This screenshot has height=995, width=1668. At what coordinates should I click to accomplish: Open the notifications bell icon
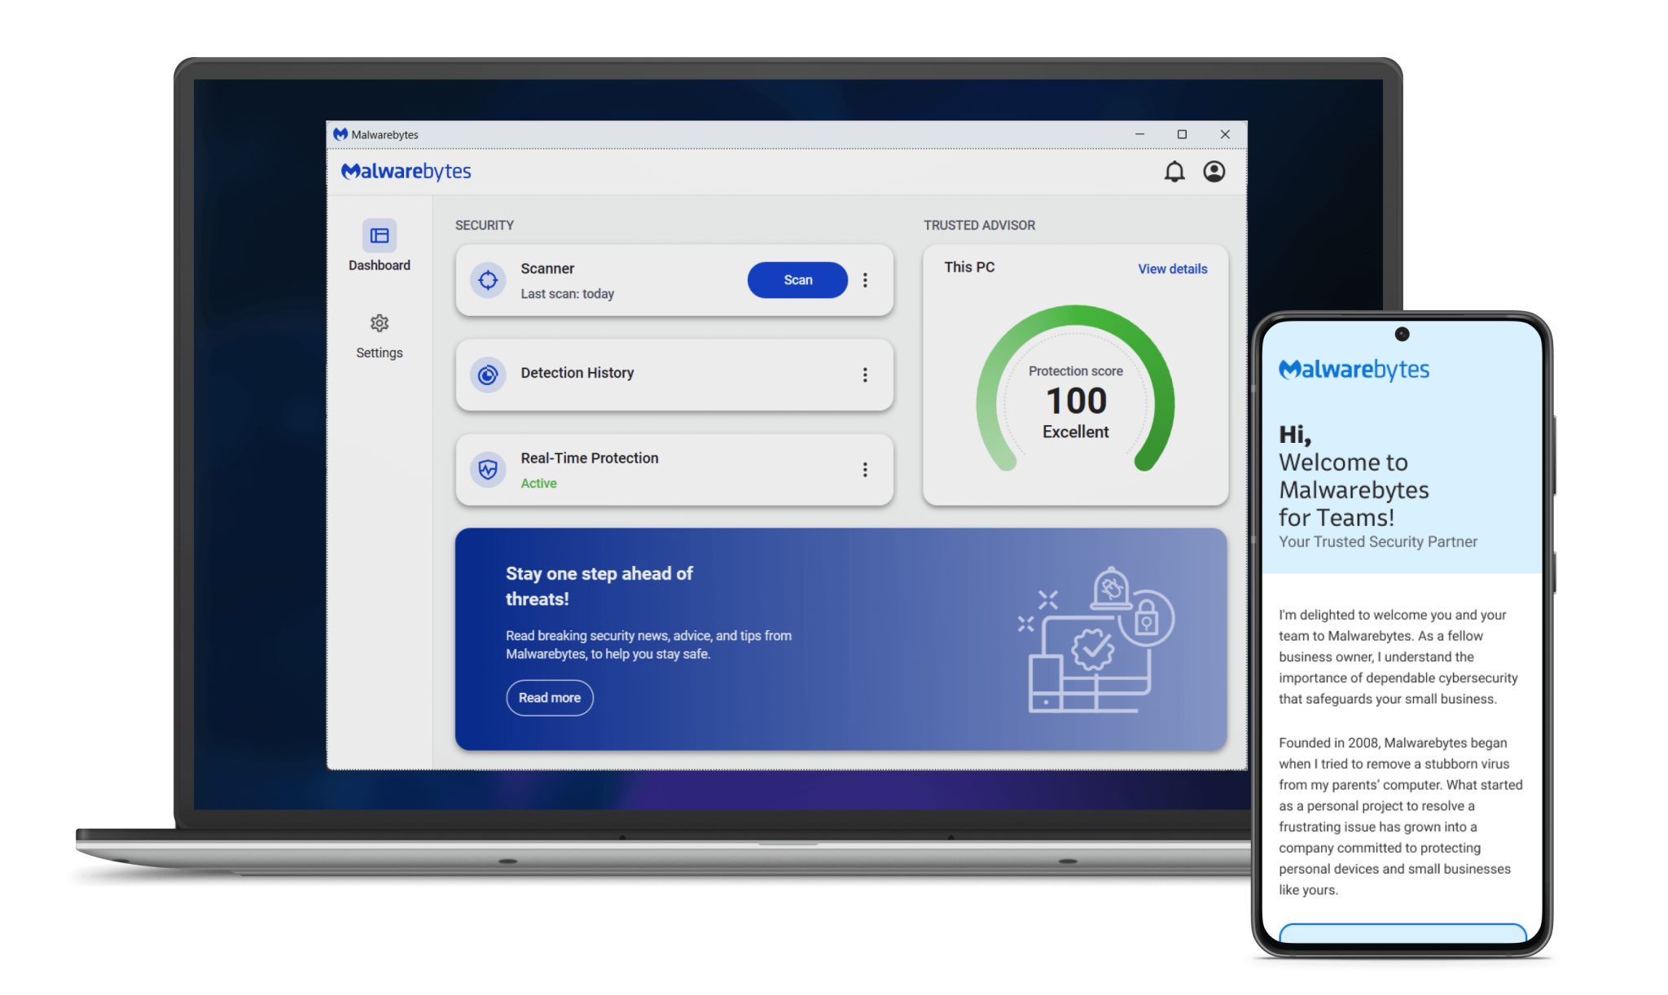1174,172
